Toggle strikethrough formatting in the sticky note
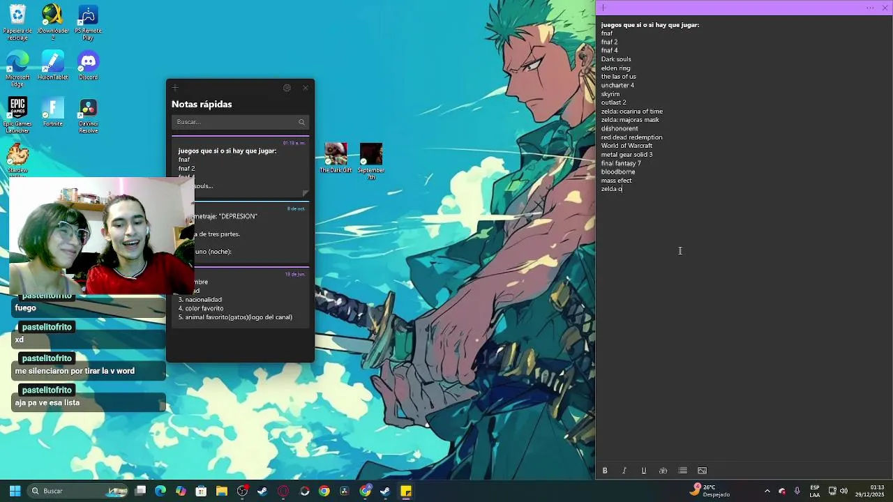The width and height of the screenshot is (893, 502). coord(663,471)
